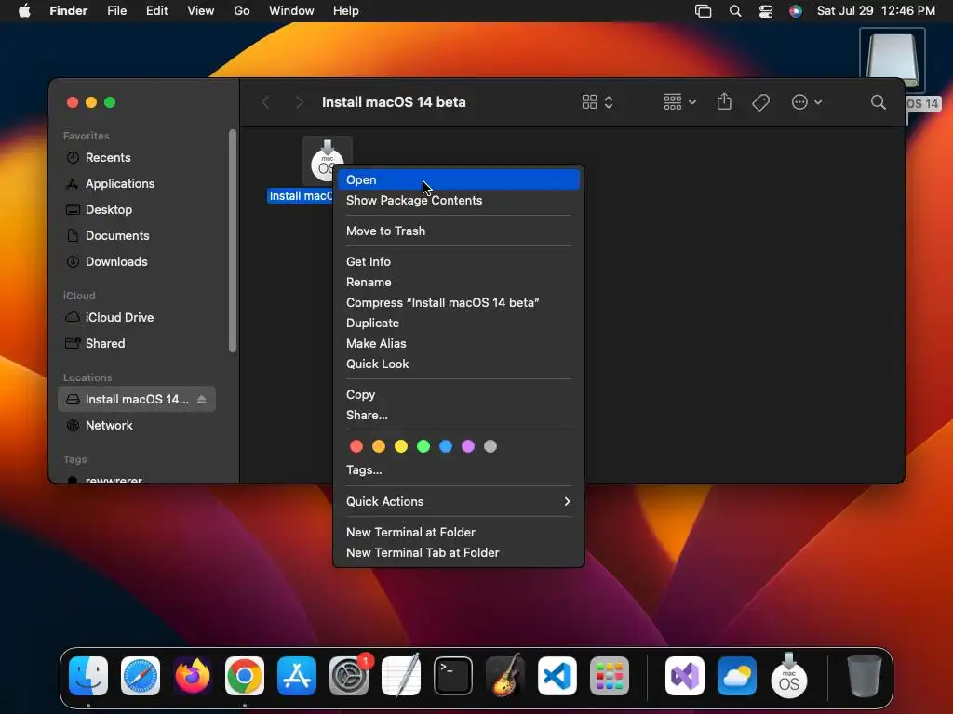The width and height of the screenshot is (953, 714).
Task: Open Downloads in the sidebar
Action: point(137,261)
